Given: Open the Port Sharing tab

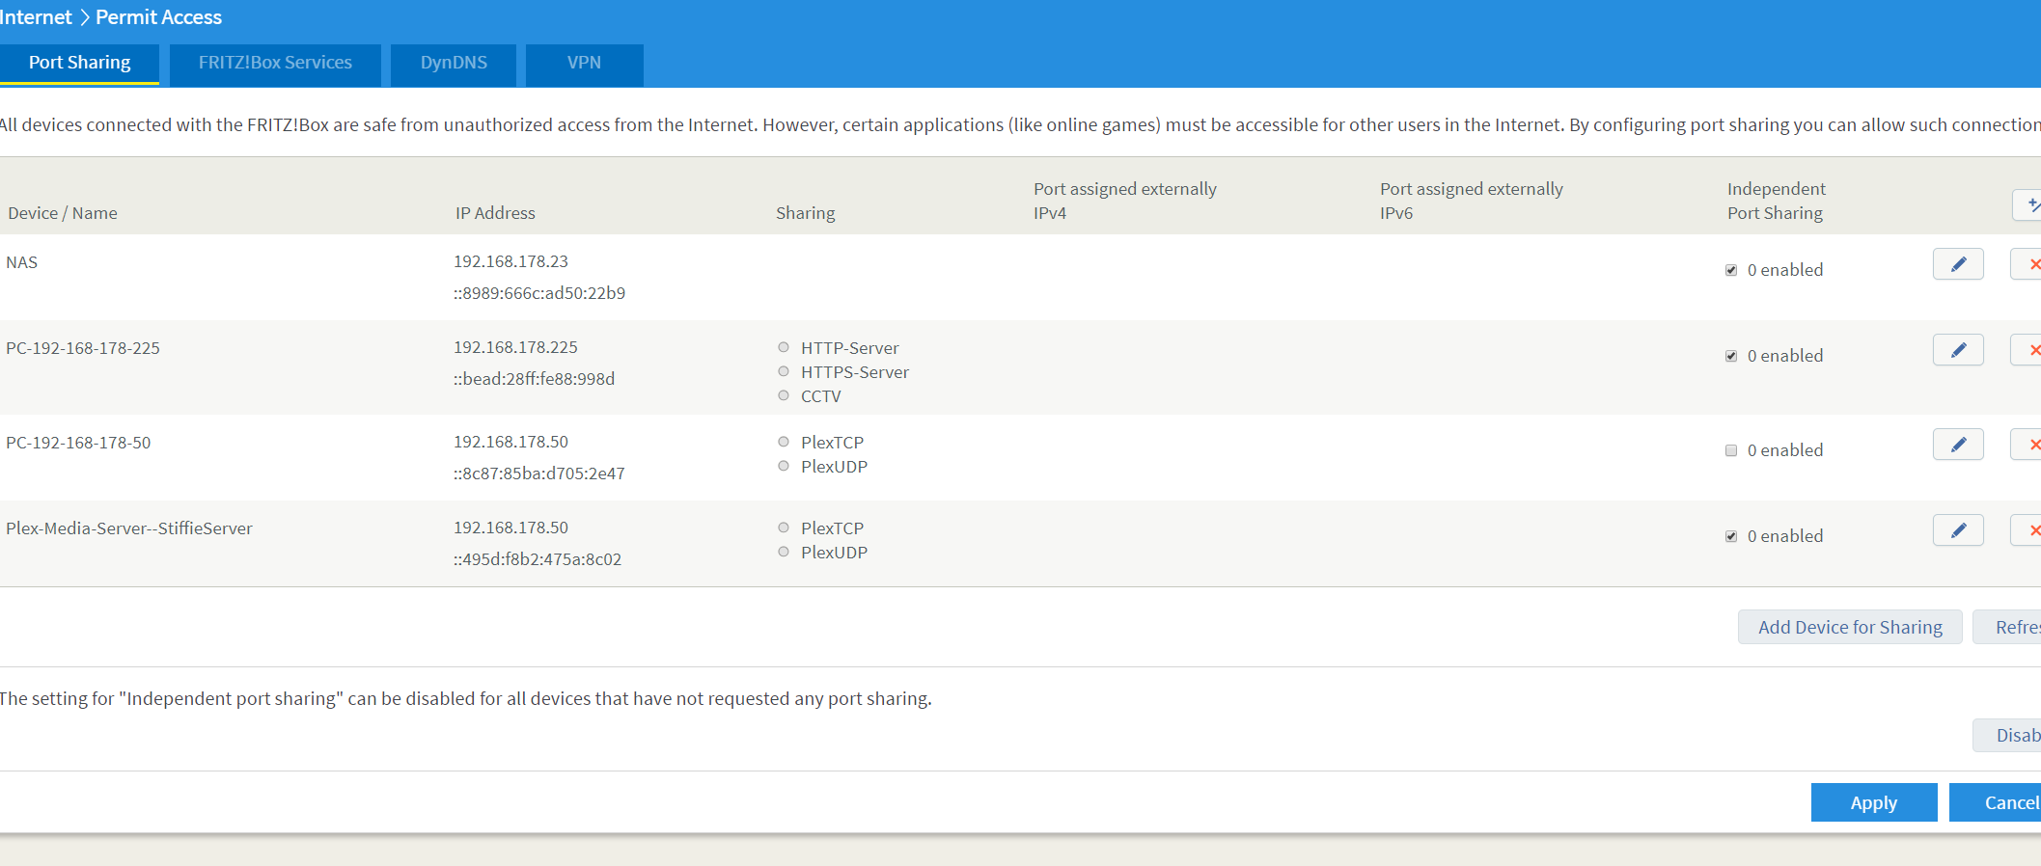Looking at the screenshot, I should (79, 64).
